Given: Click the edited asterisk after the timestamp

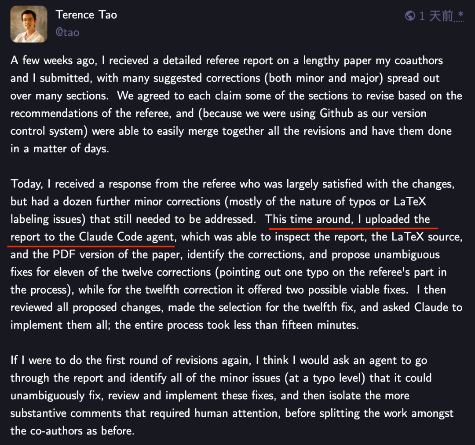Looking at the screenshot, I should pyautogui.click(x=460, y=14).
